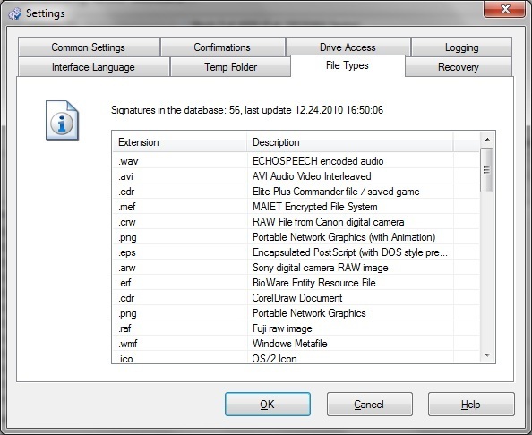Select the .eps extension row

pos(296,252)
